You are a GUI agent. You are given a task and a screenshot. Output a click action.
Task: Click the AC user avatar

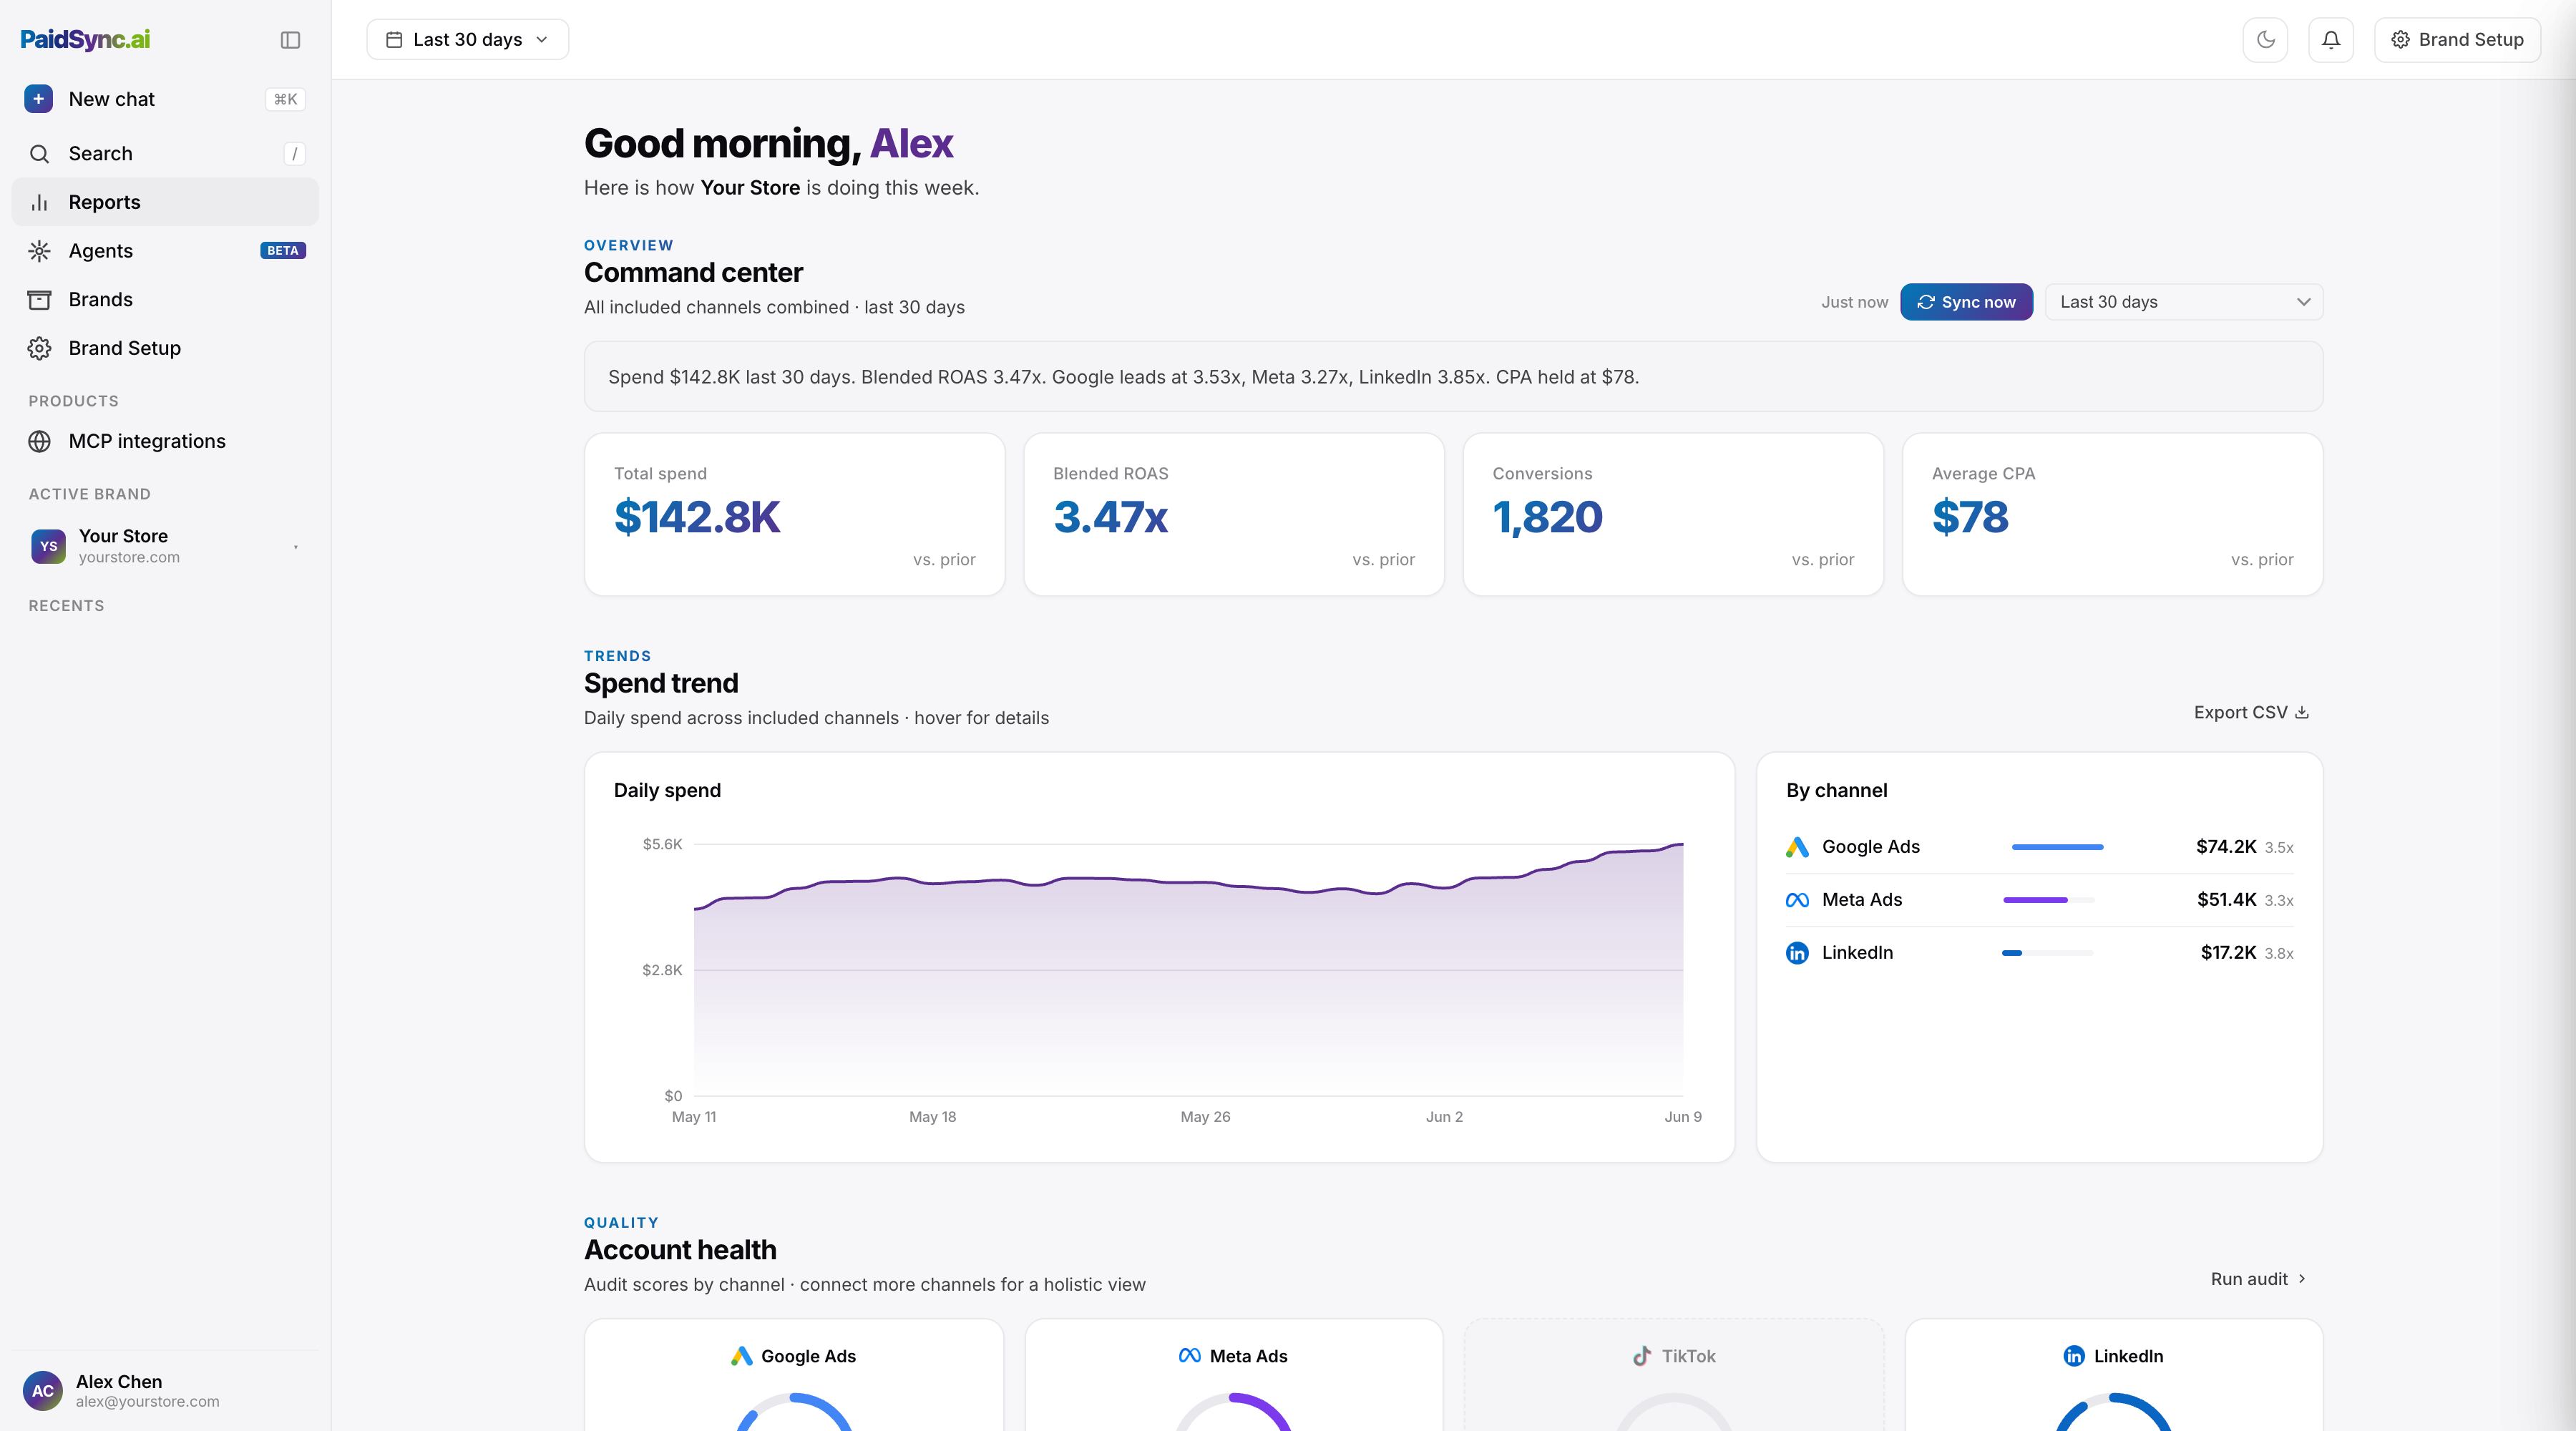(x=43, y=1390)
